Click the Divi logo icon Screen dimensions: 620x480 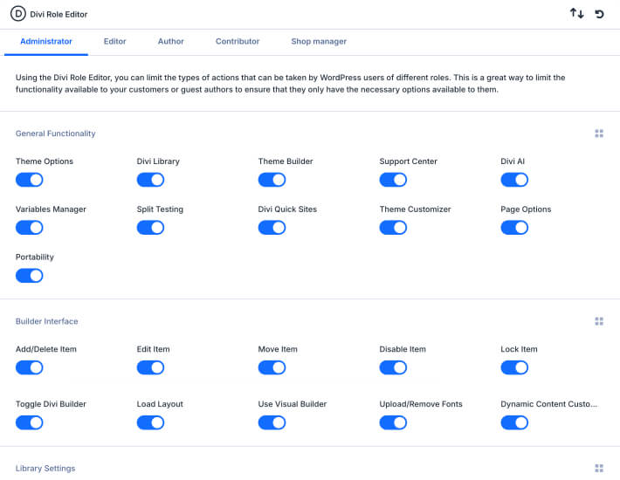(17, 14)
